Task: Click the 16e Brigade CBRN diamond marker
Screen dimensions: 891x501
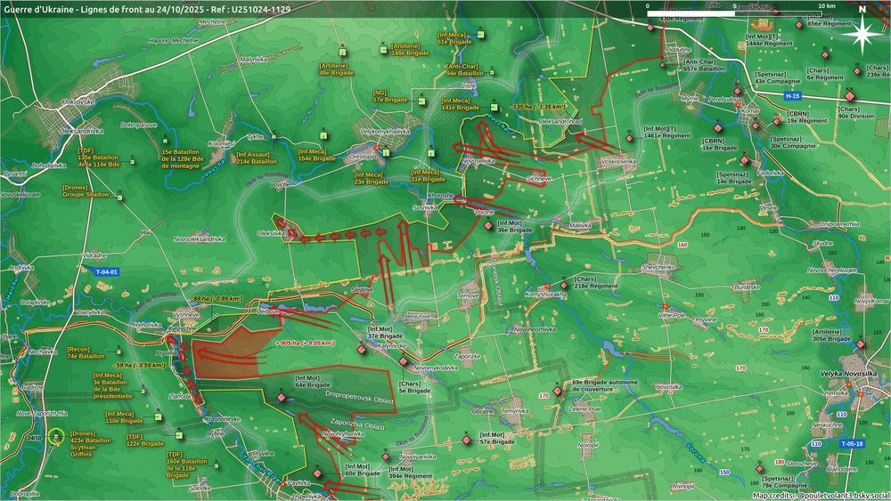Action: coord(717,128)
